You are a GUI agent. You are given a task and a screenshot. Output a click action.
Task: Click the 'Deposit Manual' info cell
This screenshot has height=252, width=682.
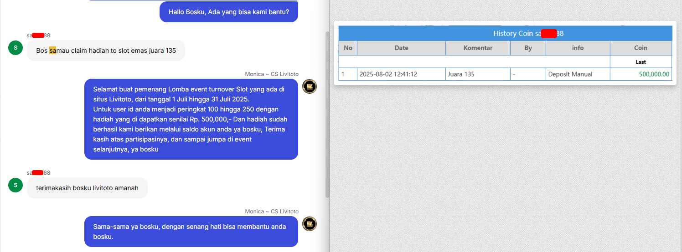578,74
